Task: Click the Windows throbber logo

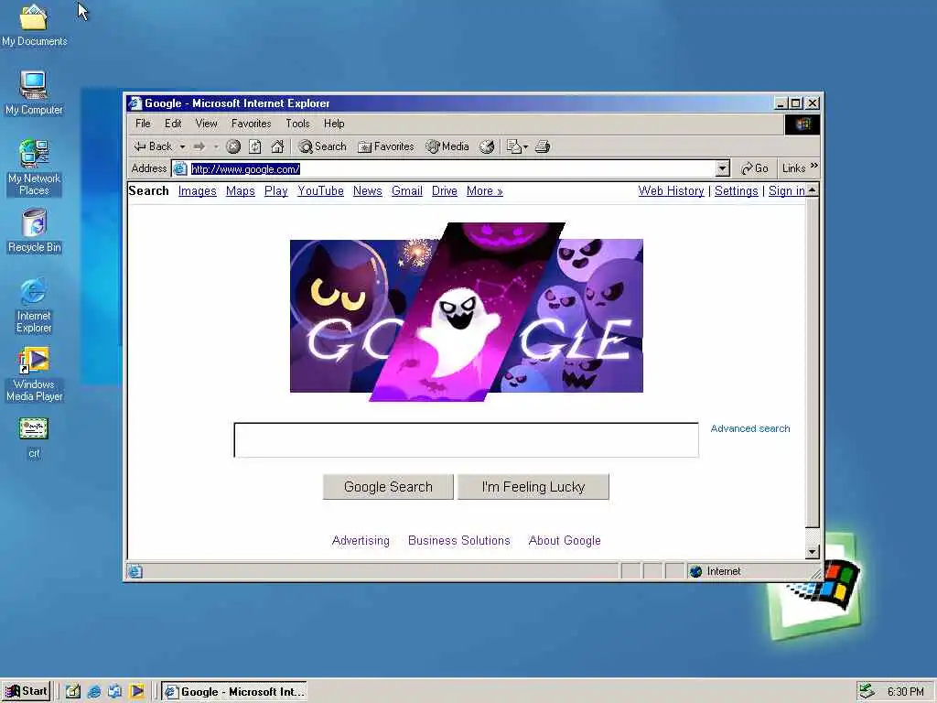Action: [x=802, y=124]
